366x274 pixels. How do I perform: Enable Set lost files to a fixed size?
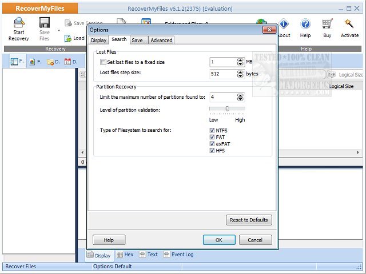tap(103, 62)
